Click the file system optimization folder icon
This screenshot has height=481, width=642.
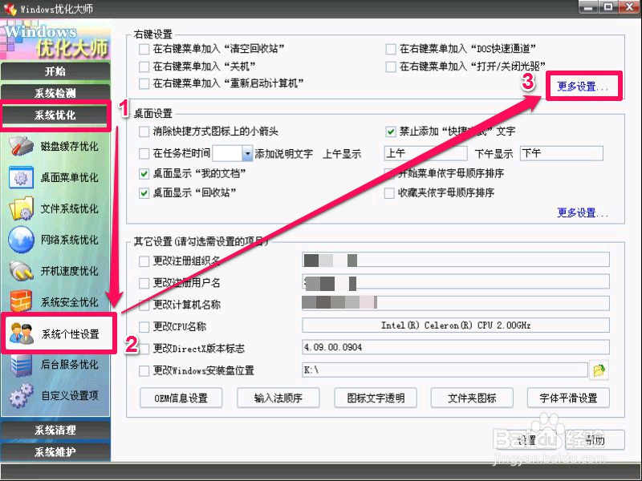coord(21,208)
